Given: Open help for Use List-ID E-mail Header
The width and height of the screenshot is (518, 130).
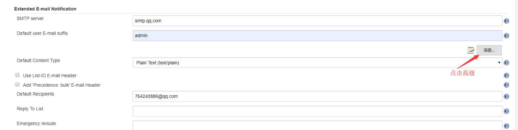Looking at the screenshot, I should click(x=507, y=76).
